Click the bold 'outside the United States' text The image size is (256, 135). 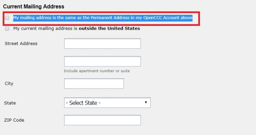pos(109,28)
